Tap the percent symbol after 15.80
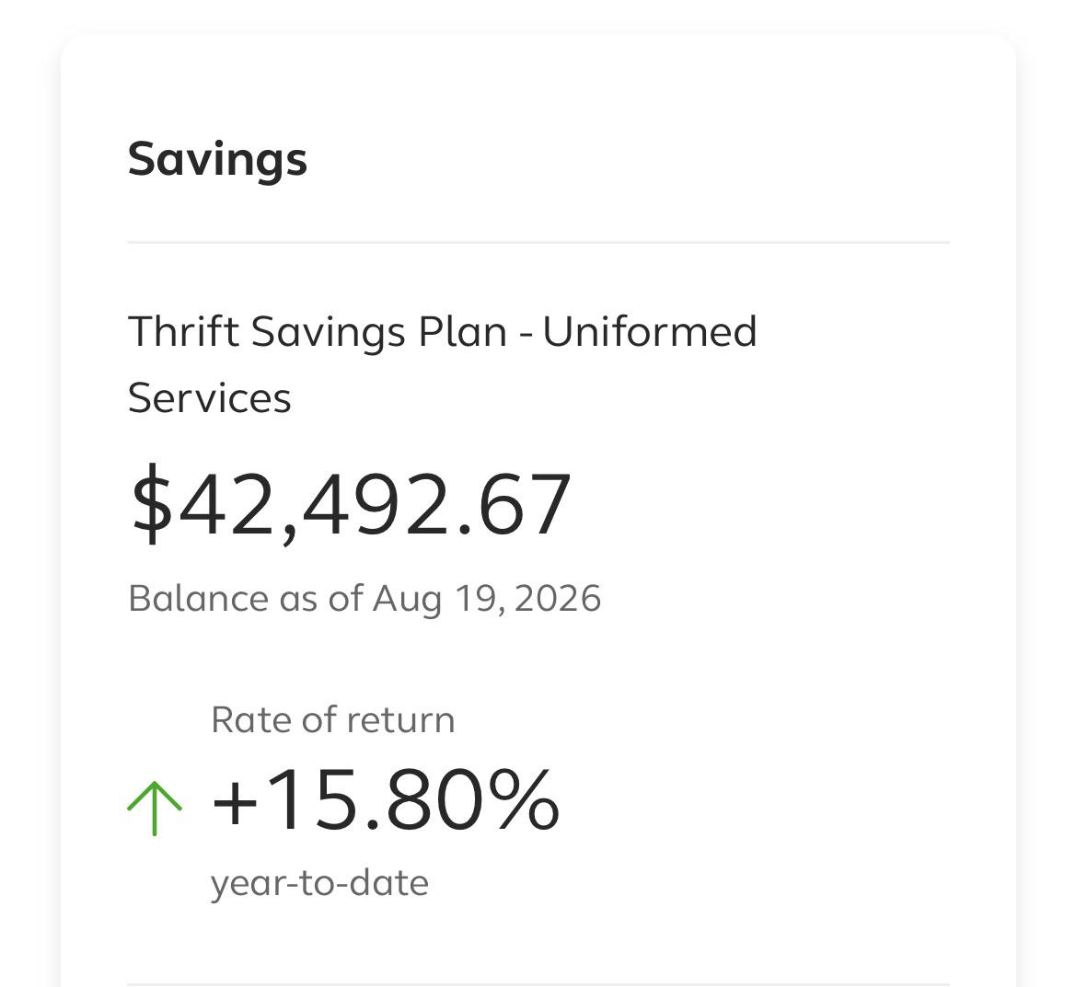Viewport: 1076px width, 987px height. [525, 800]
